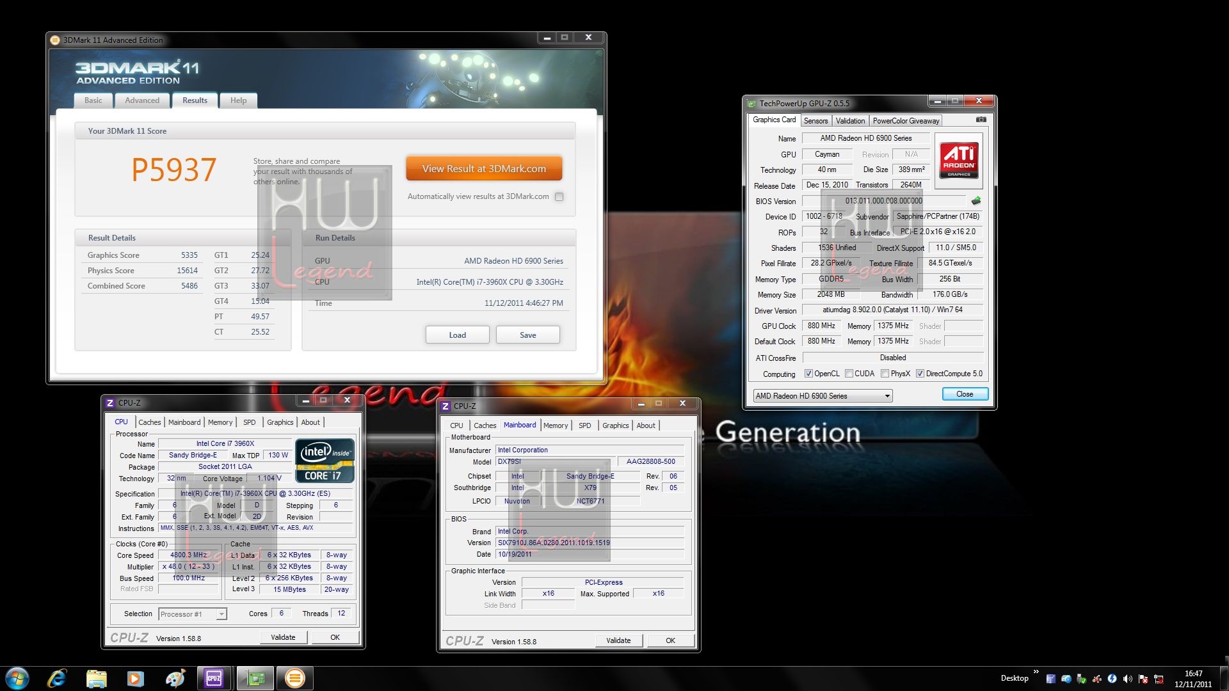Open Windows Explorer from the taskbar
The width and height of the screenshot is (1229, 691).
96,678
